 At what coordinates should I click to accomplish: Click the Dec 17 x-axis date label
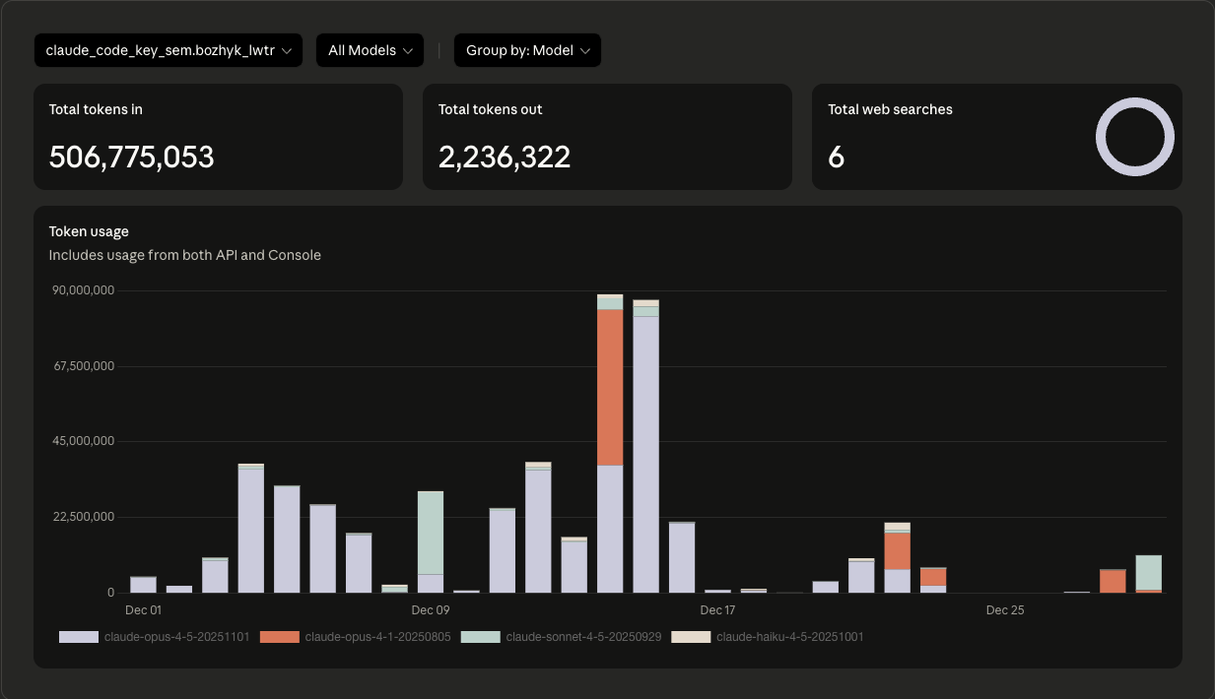click(x=716, y=610)
